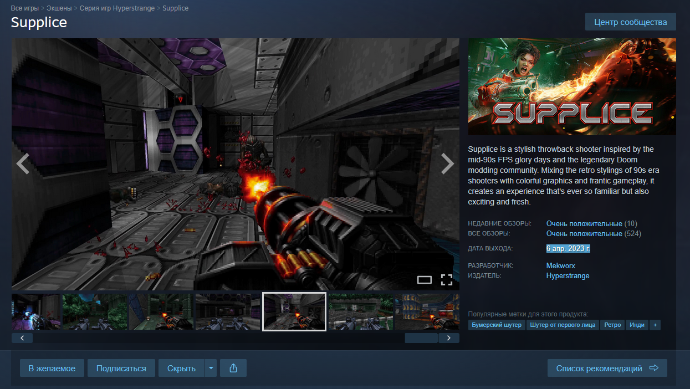The image size is (690, 389).
Task: Click thumbnail strip scrollbar handle
Action: 421,338
